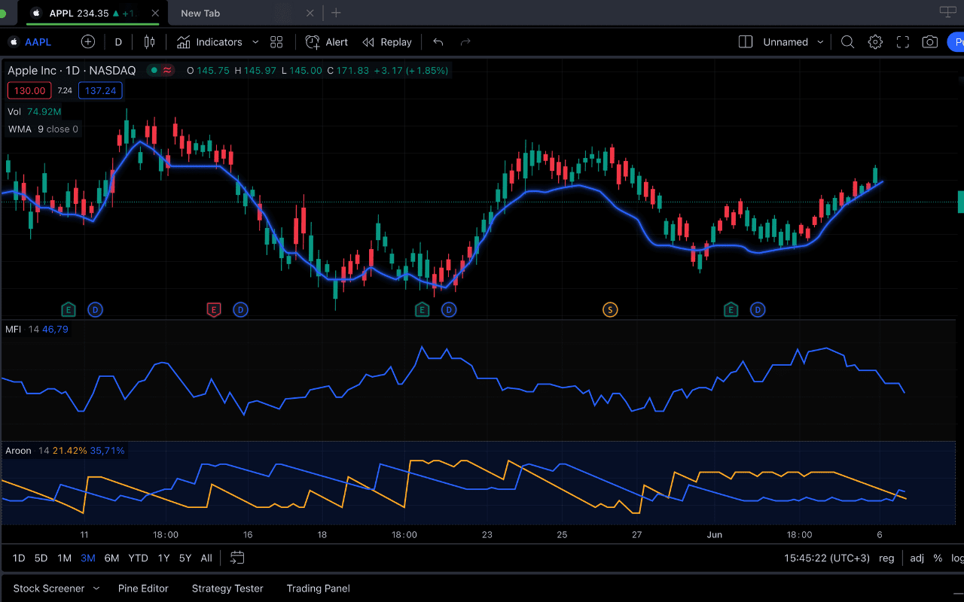
Task: Select the 5Y time range
Action: click(x=185, y=558)
